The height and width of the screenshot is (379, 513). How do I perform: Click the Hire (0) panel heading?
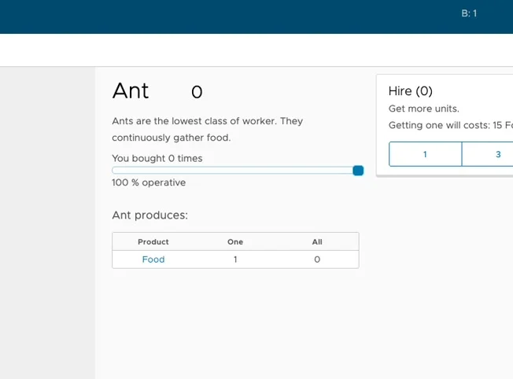(x=411, y=91)
